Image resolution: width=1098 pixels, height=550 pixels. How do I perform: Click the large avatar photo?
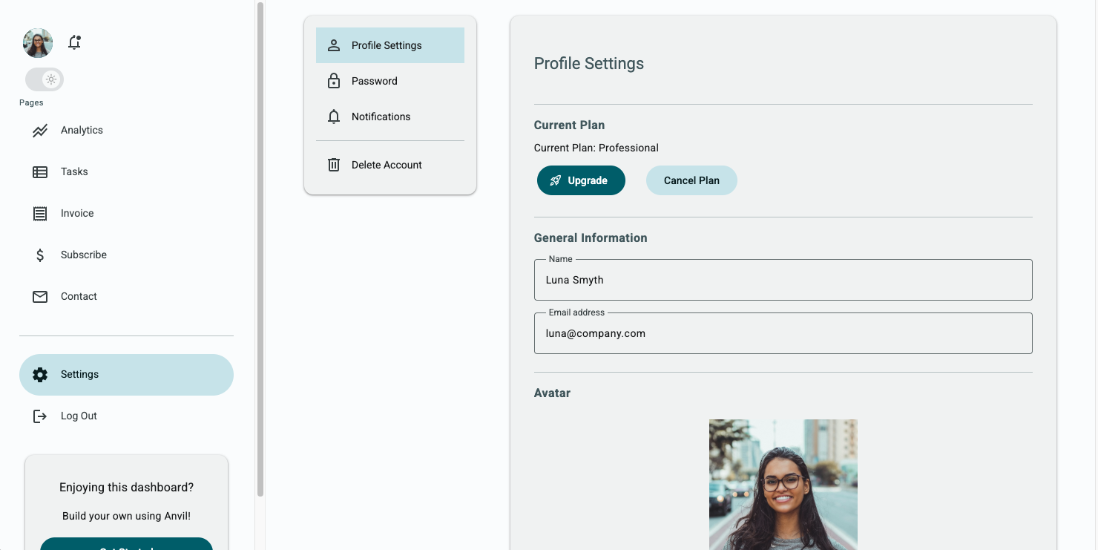[783, 484]
